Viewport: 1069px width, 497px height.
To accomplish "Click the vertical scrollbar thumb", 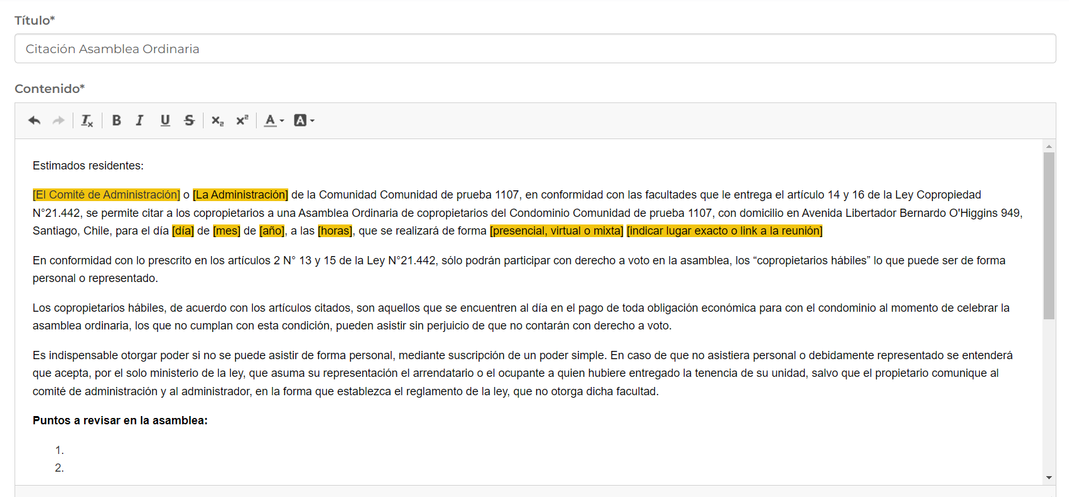I will 1049,235.
